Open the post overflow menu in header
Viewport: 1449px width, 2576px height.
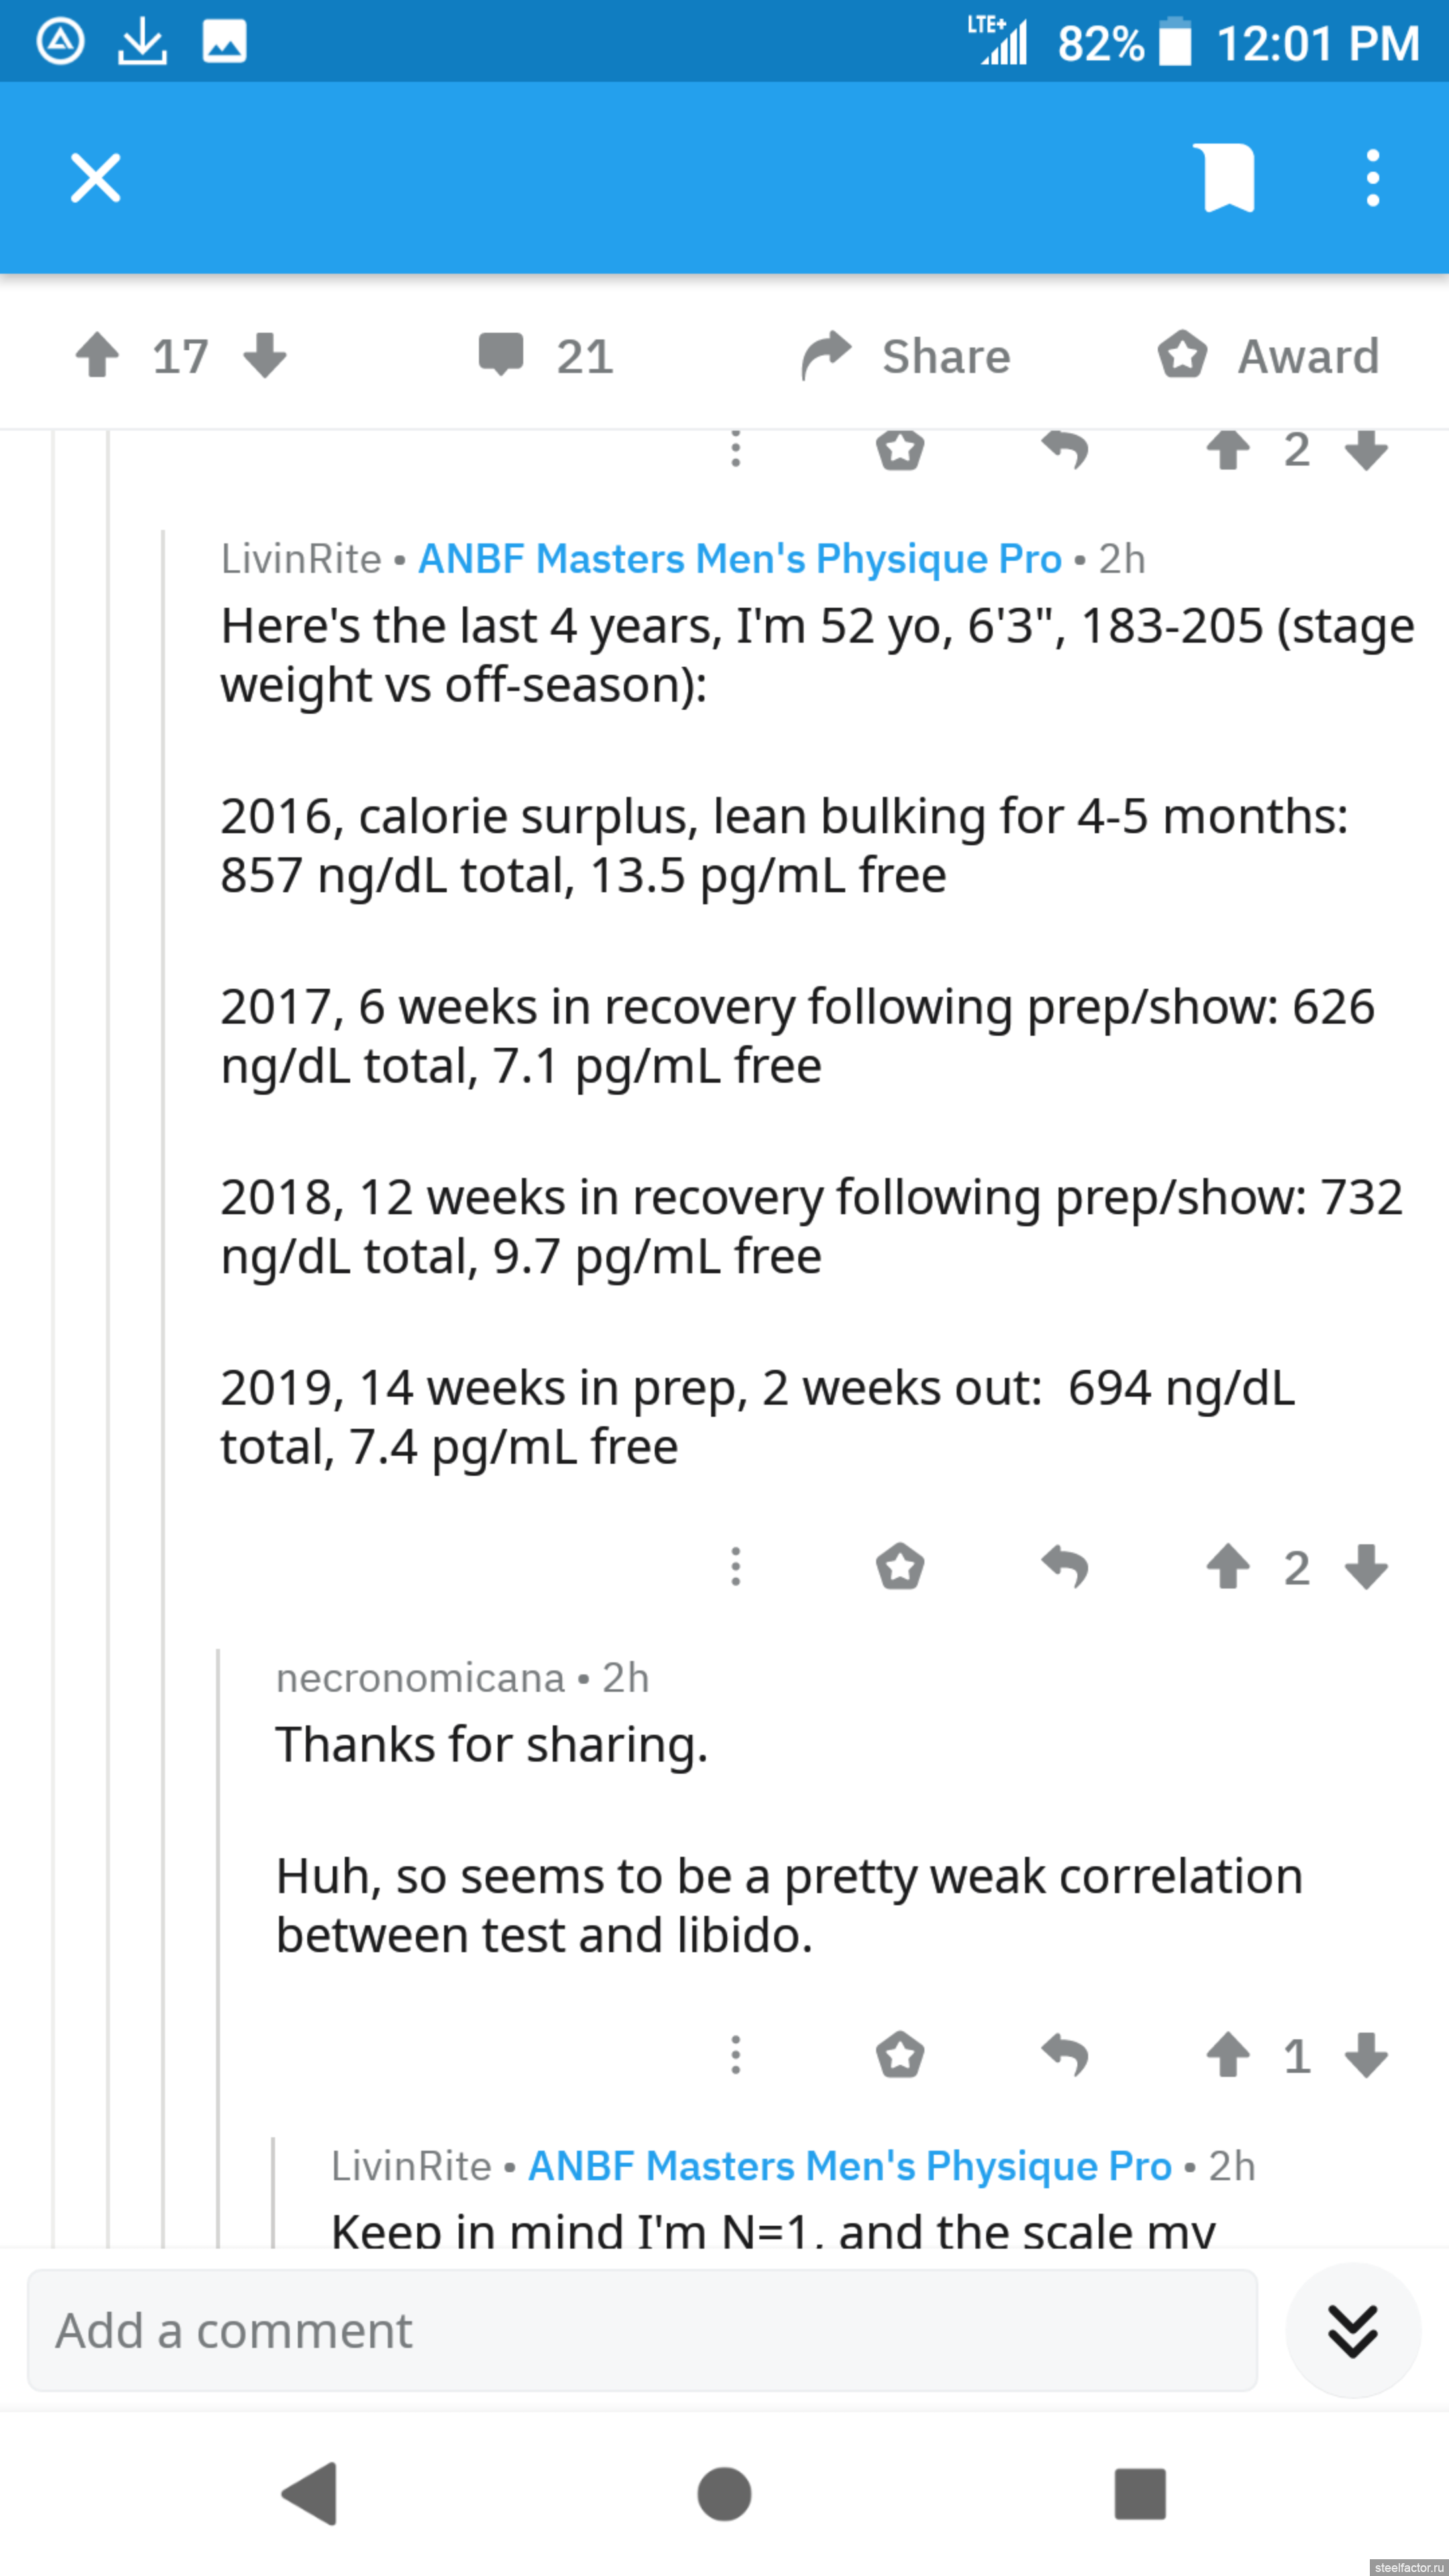[x=1372, y=178]
